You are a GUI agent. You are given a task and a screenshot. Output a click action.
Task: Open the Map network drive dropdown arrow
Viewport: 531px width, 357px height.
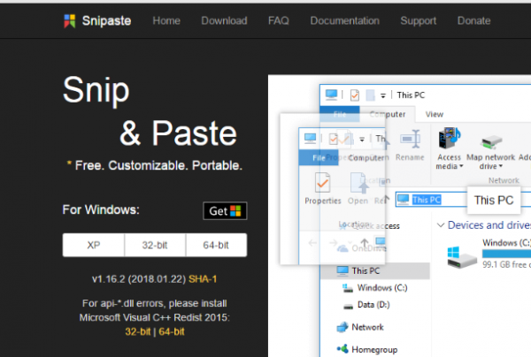(500, 166)
